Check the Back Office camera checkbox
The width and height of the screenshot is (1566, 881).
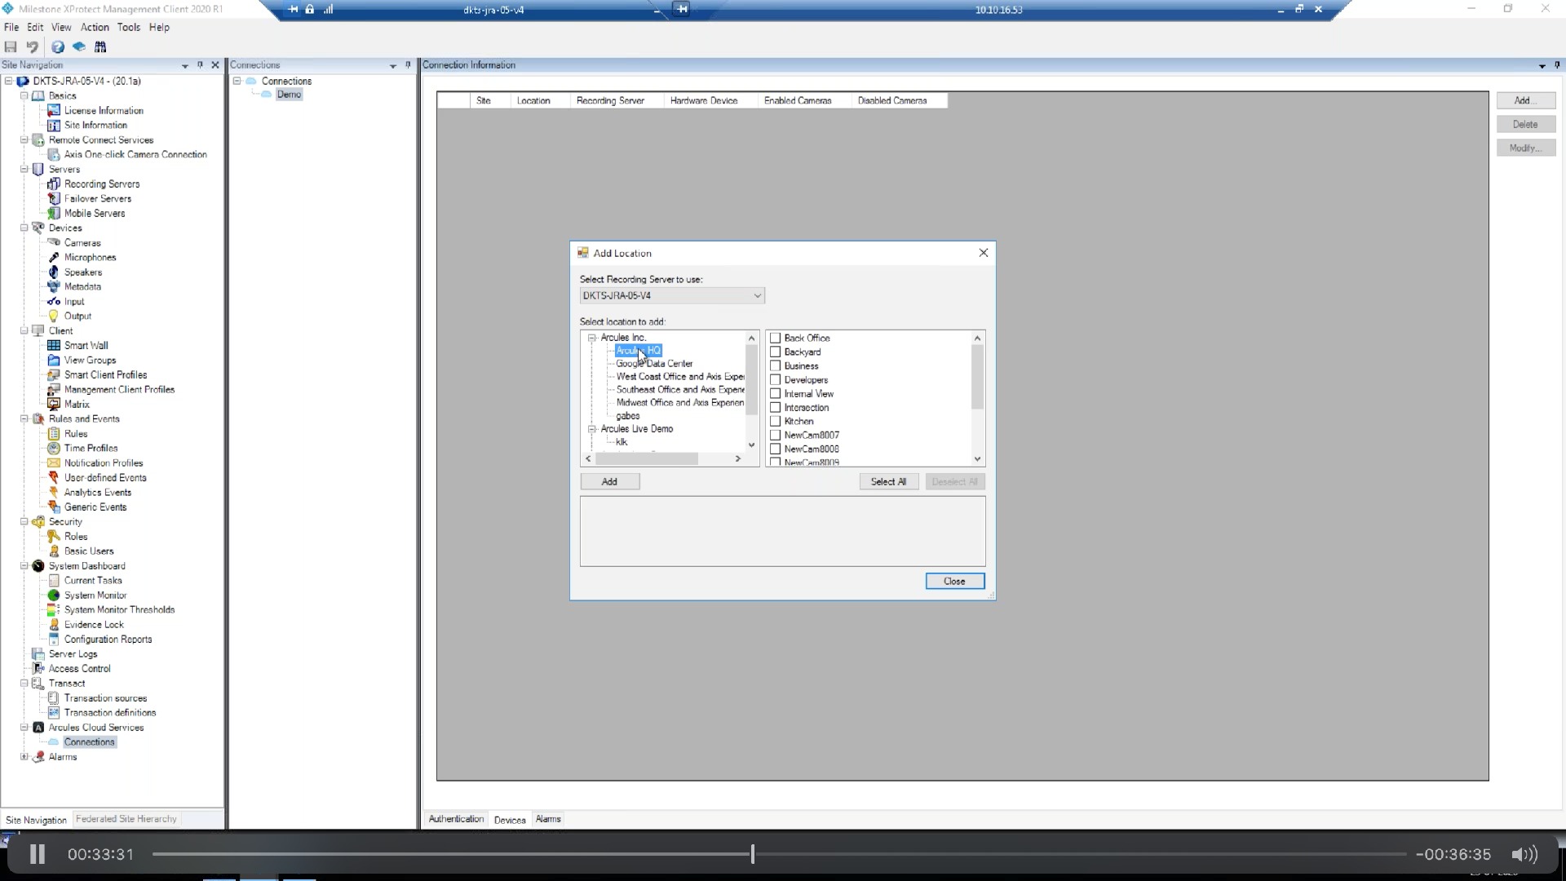(776, 338)
